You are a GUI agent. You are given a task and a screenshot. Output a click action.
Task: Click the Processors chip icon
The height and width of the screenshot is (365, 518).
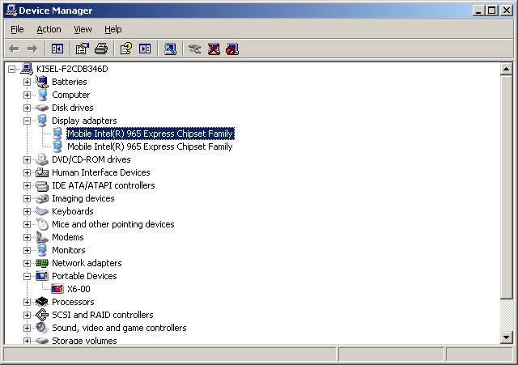click(x=42, y=302)
